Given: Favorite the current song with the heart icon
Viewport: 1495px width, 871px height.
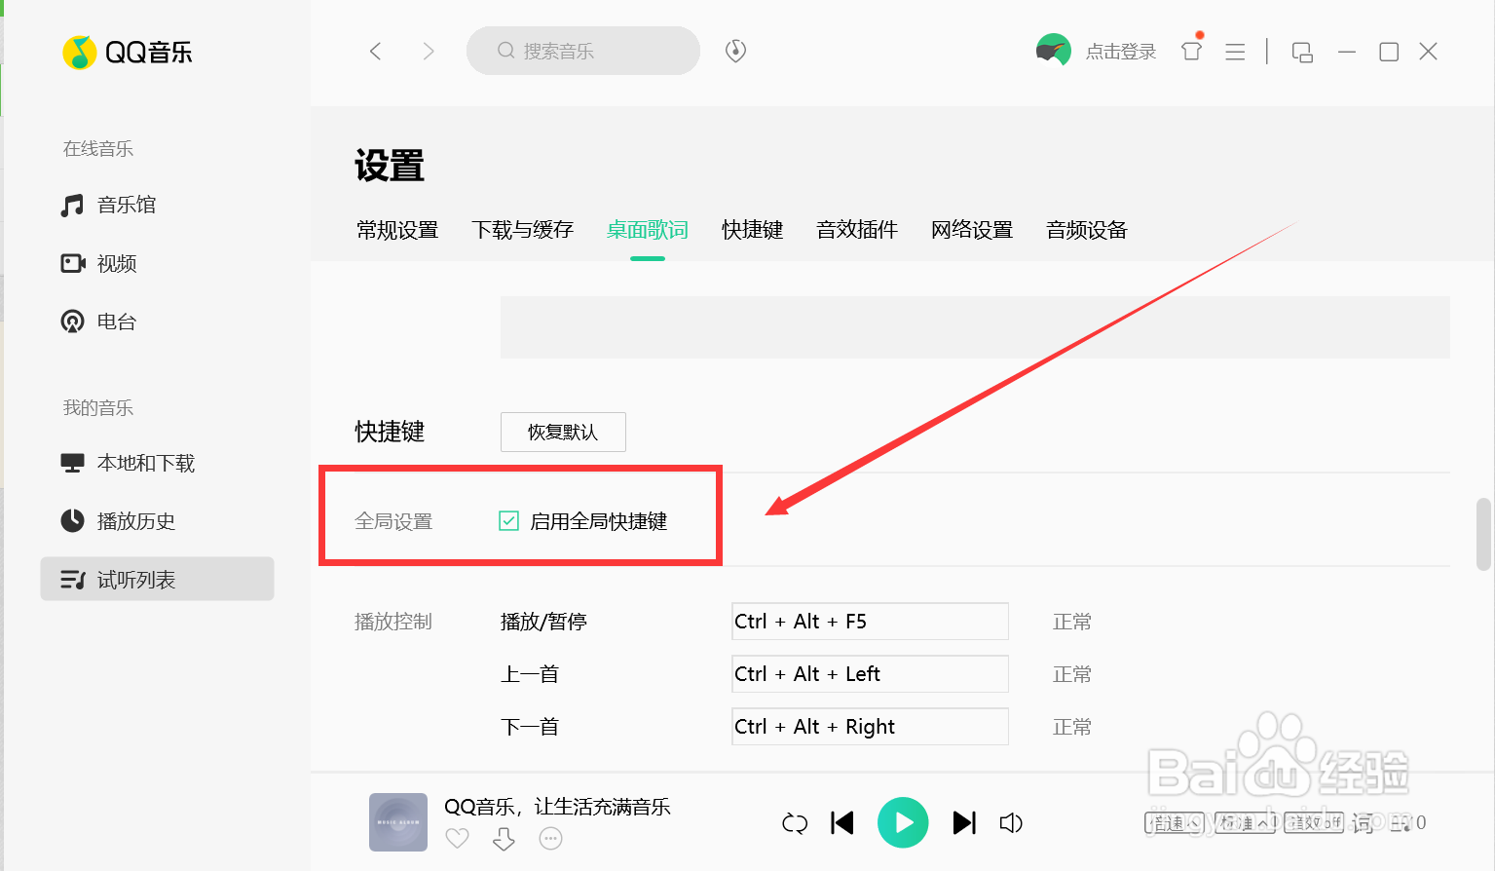Looking at the screenshot, I should pyautogui.click(x=456, y=838).
